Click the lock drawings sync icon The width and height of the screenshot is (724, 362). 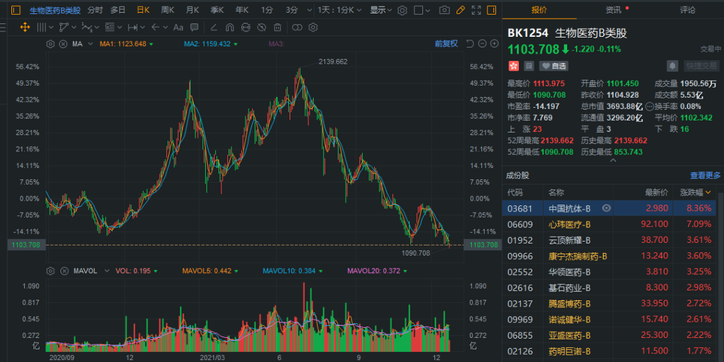click(245, 27)
